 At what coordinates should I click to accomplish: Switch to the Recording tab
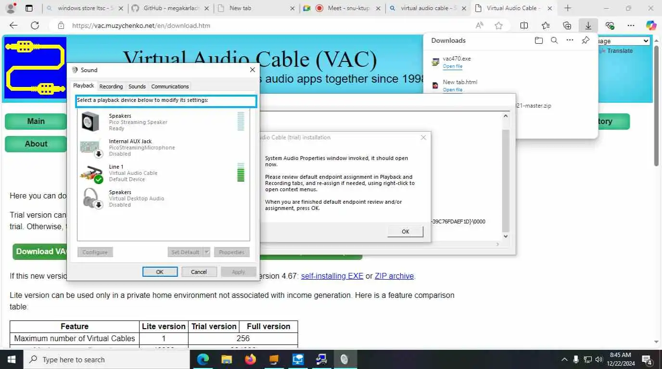tap(111, 86)
